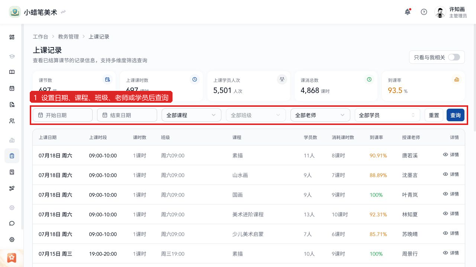Click the page vertical scrollbar
The width and height of the screenshot is (476, 267).
pos(475,78)
